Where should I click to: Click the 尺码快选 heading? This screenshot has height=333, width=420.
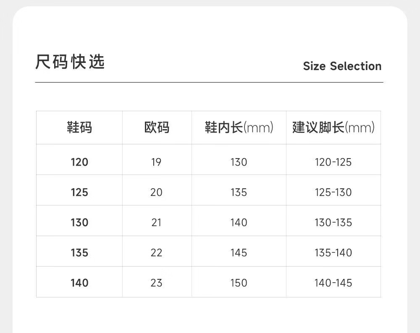70,62
